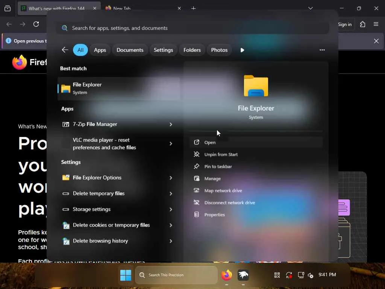Expand the VLC media player reset result chevron
The height and width of the screenshot is (289, 385).
[x=171, y=143]
